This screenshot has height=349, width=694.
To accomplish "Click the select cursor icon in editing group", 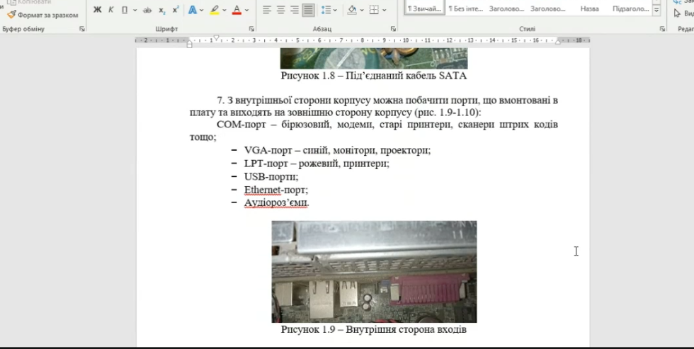I will pyautogui.click(x=677, y=13).
